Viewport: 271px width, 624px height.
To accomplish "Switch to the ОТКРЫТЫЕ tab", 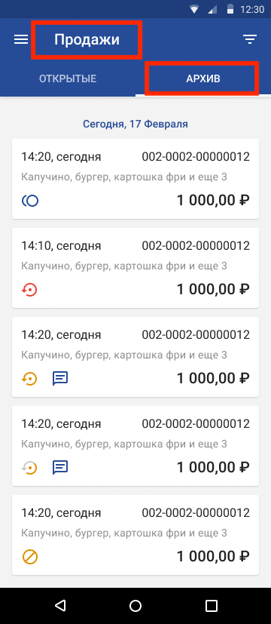I will pyautogui.click(x=68, y=78).
